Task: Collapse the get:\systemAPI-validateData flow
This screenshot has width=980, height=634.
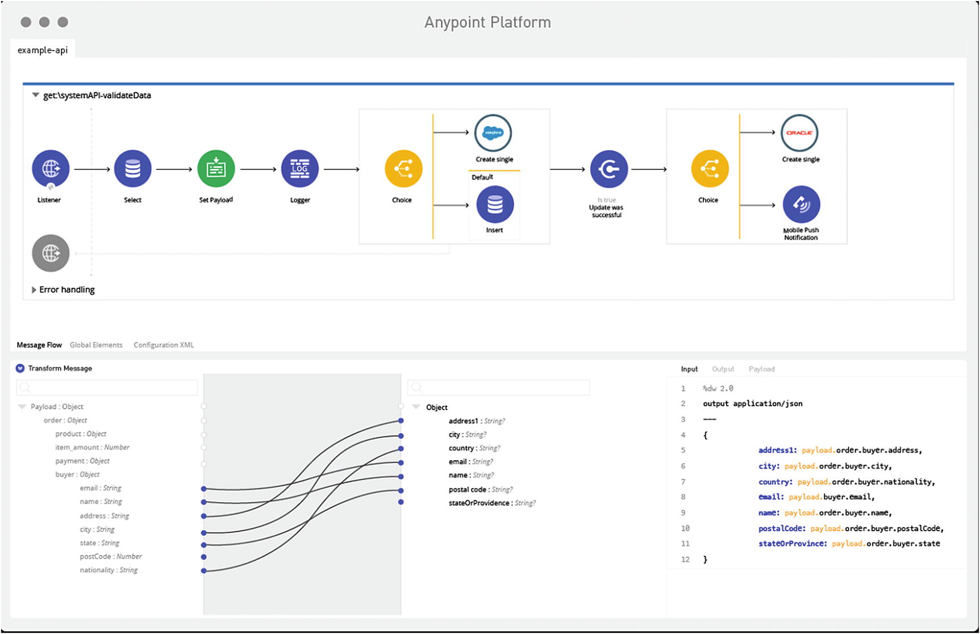Action: pos(36,95)
